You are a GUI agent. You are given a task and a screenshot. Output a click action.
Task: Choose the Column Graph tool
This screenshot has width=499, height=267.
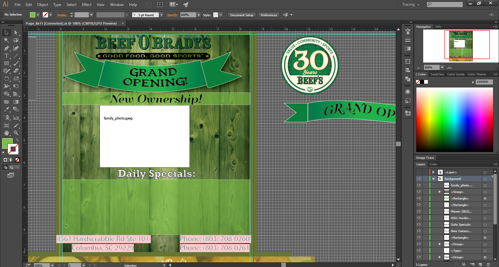point(16,118)
